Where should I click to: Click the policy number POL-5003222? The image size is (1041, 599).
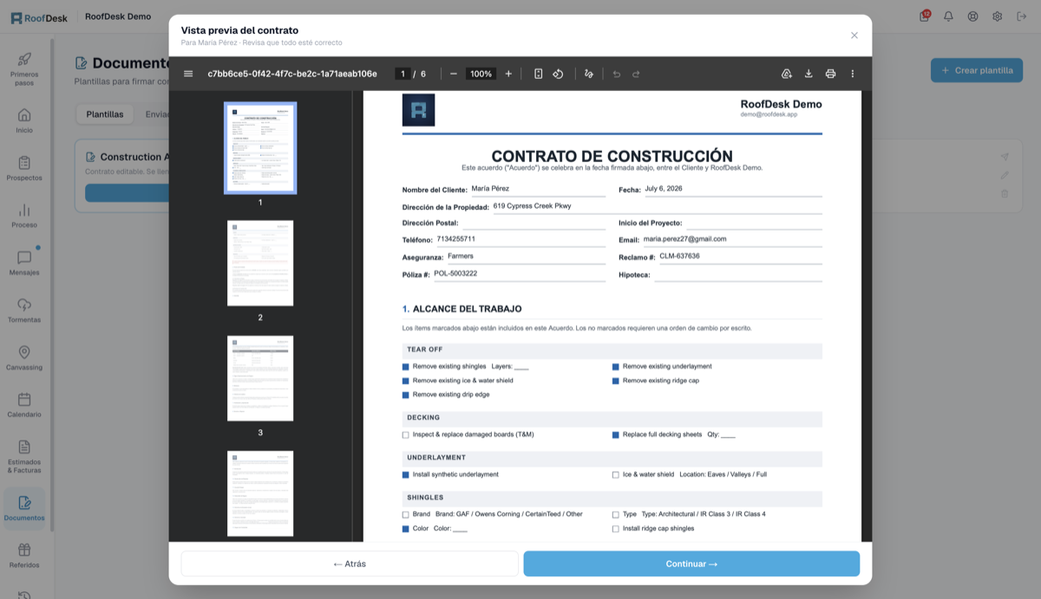coord(455,273)
